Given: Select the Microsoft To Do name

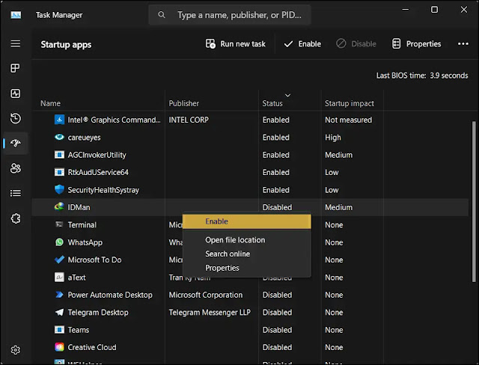Looking at the screenshot, I should [94, 260].
